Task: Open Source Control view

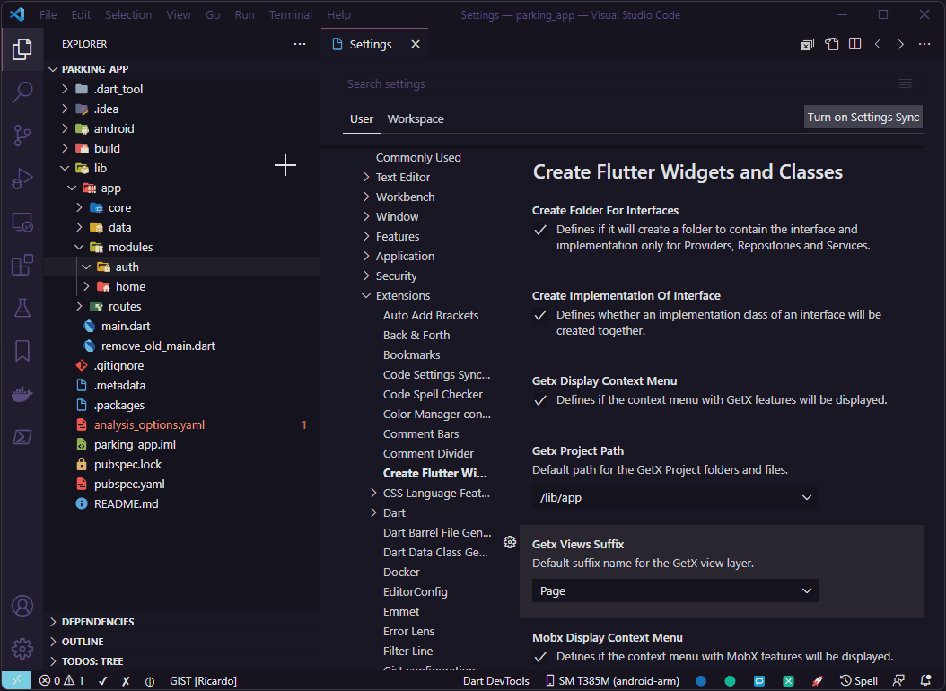Action: (x=22, y=136)
